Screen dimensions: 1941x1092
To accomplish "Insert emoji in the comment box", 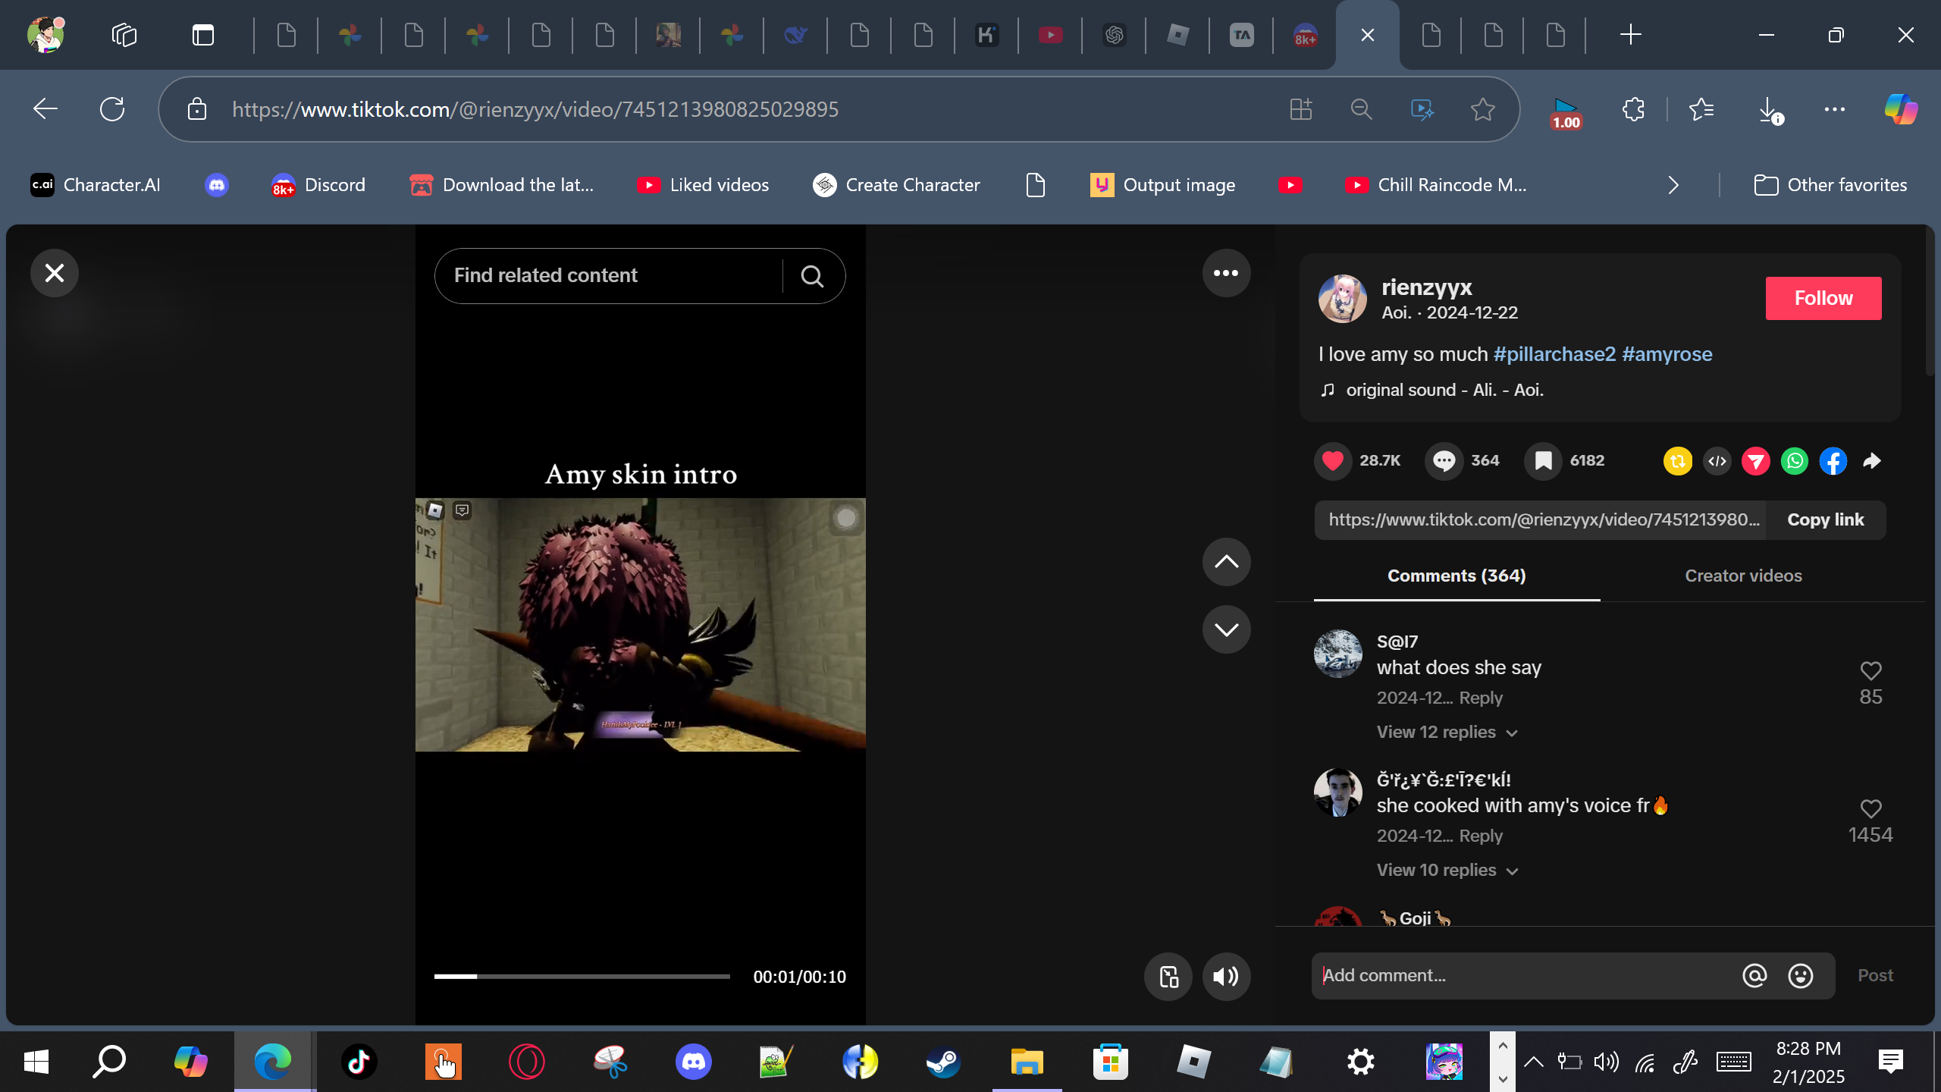I will point(1800,976).
